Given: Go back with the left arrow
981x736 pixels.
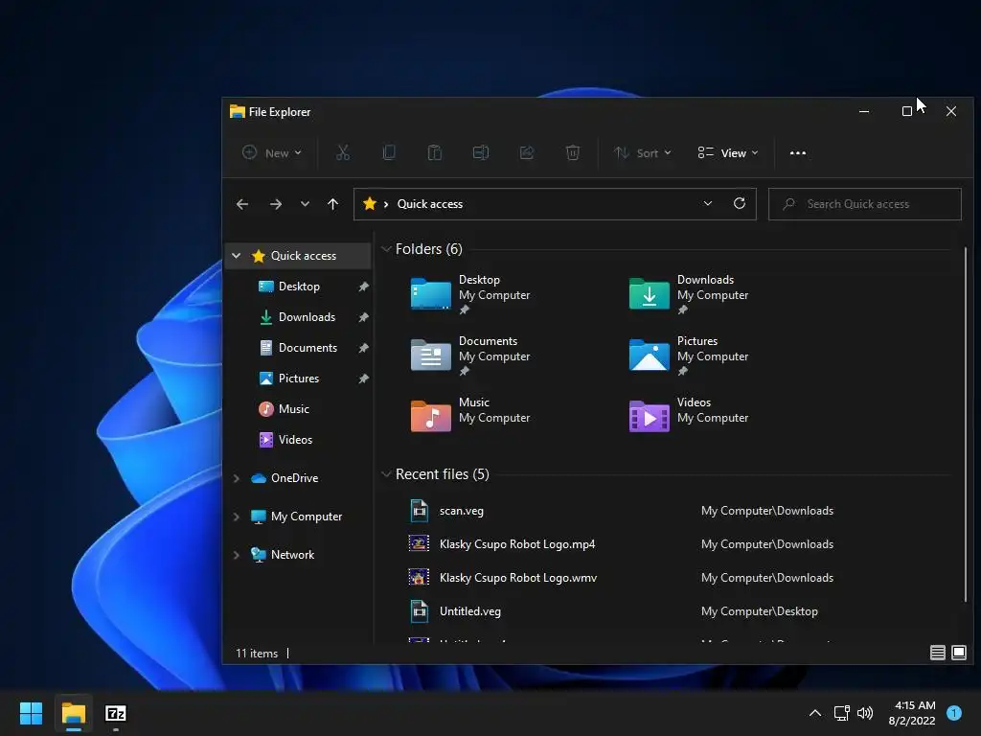Looking at the screenshot, I should pyautogui.click(x=242, y=204).
